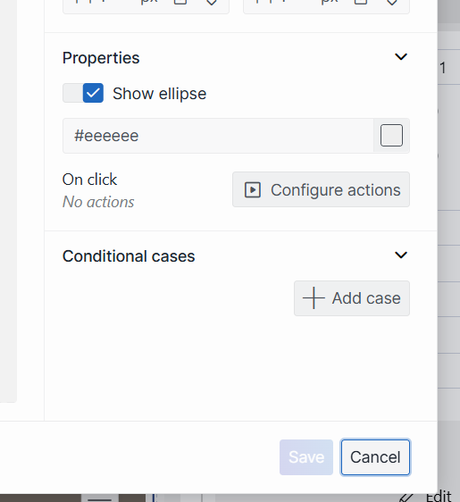Image resolution: width=460 pixels, height=502 pixels.
Task: Click the square icon in the left px field
Action: (180, 2)
